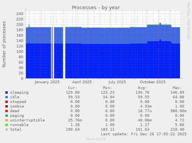Click idle maximum value 64.88
This screenshot has height=143, width=192.
tap(178, 97)
